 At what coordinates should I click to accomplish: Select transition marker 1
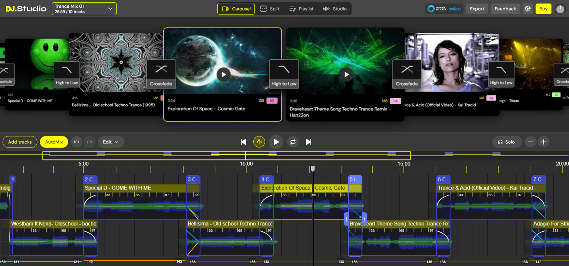tap(12, 179)
